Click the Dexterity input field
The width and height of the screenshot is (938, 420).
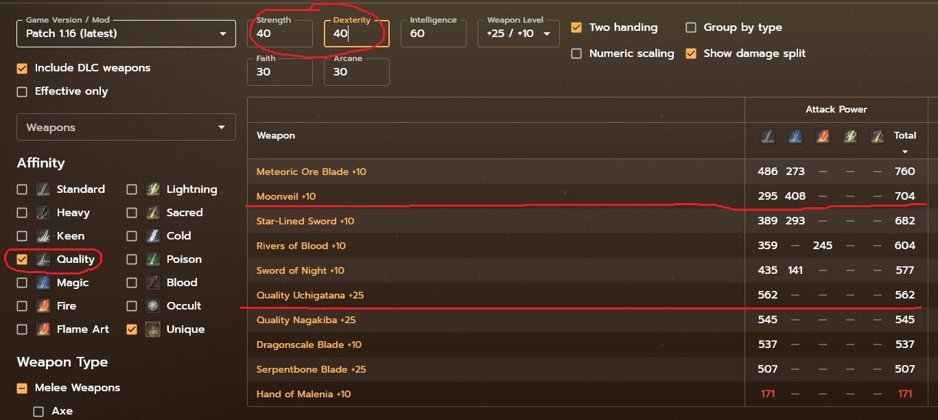357,34
